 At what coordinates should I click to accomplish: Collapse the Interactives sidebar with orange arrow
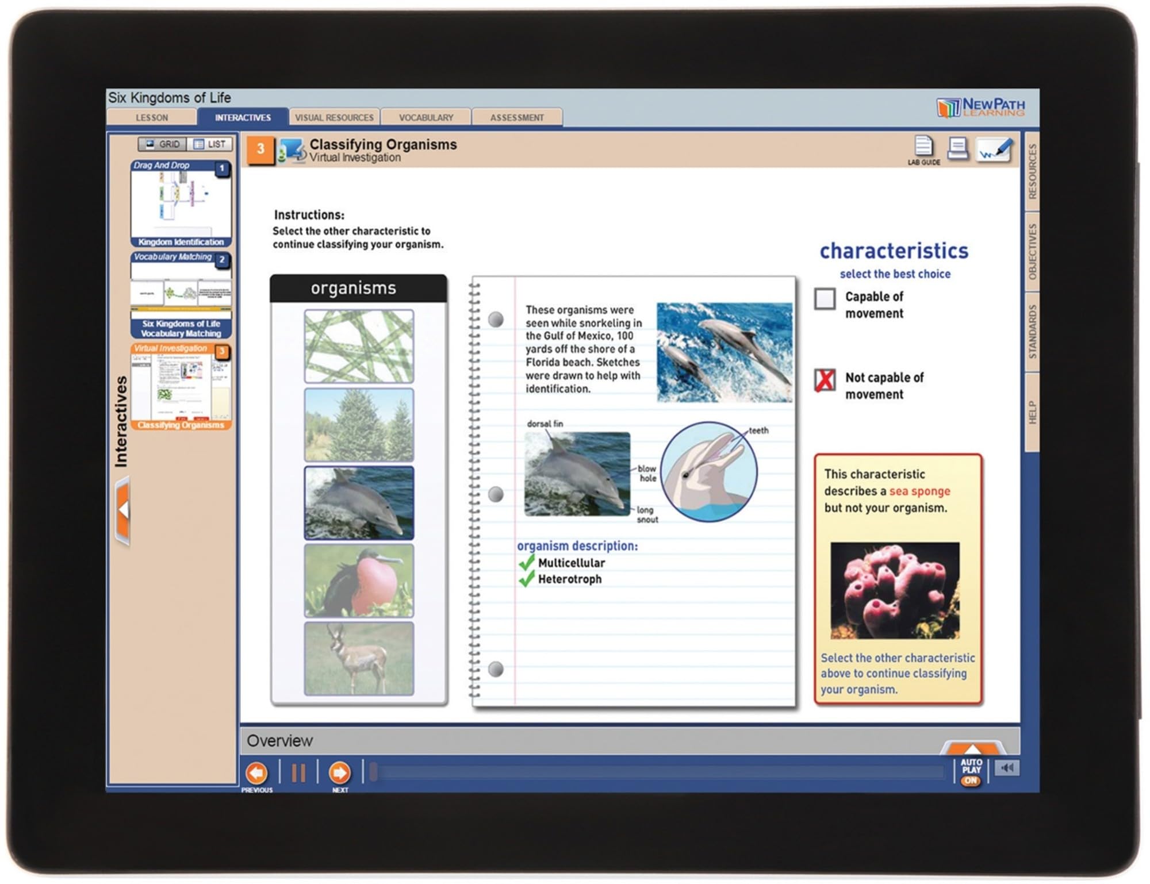point(122,510)
